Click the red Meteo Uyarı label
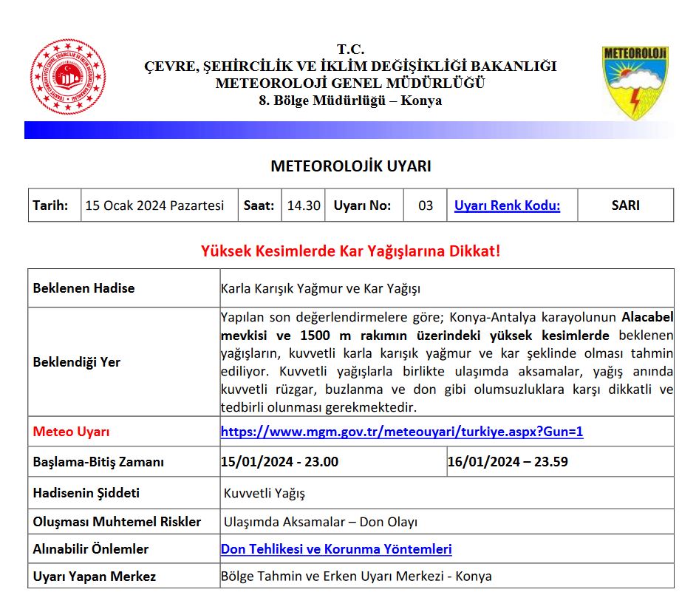Viewport: 696px width, 612px height. click(71, 432)
